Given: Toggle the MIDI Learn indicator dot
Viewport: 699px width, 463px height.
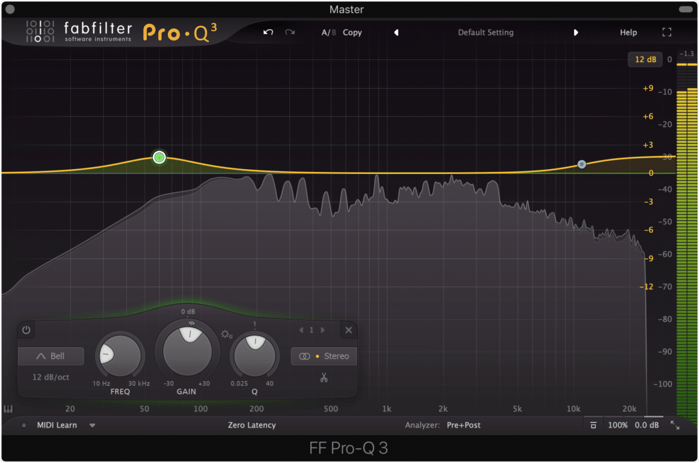Looking at the screenshot, I should click(24, 425).
